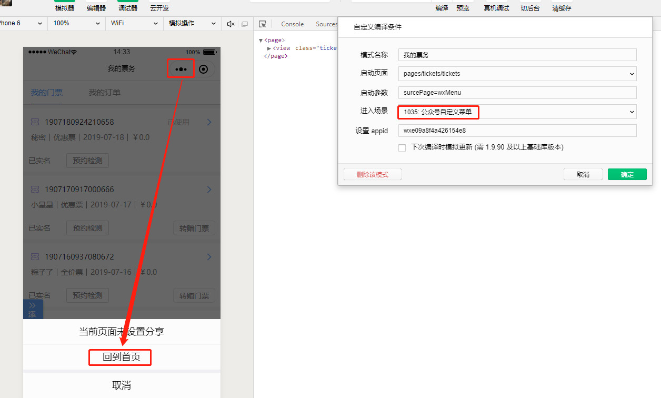This screenshot has width=661, height=398.
Task: Enable 下次编译时模拟更新 checkbox
Action: pyautogui.click(x=402, y=148)
